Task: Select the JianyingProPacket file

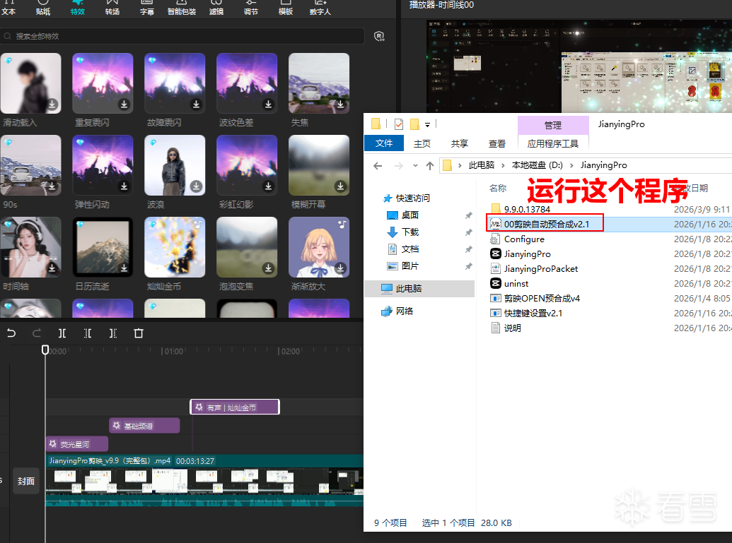Action: click(540, 269)
